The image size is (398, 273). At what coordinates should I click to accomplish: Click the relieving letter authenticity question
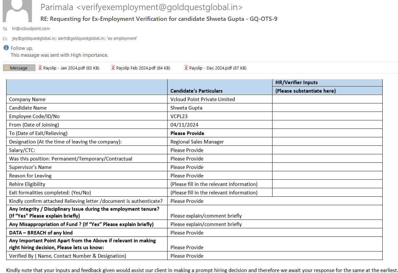86,201
